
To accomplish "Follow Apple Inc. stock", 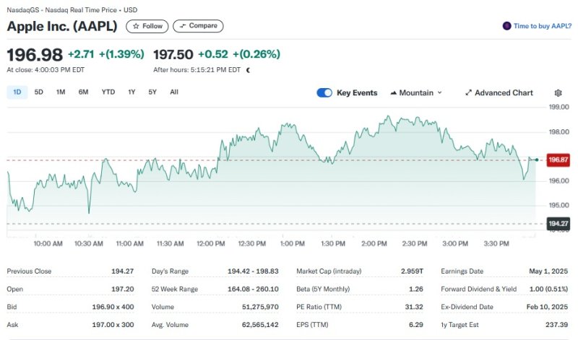I will 147,26.
